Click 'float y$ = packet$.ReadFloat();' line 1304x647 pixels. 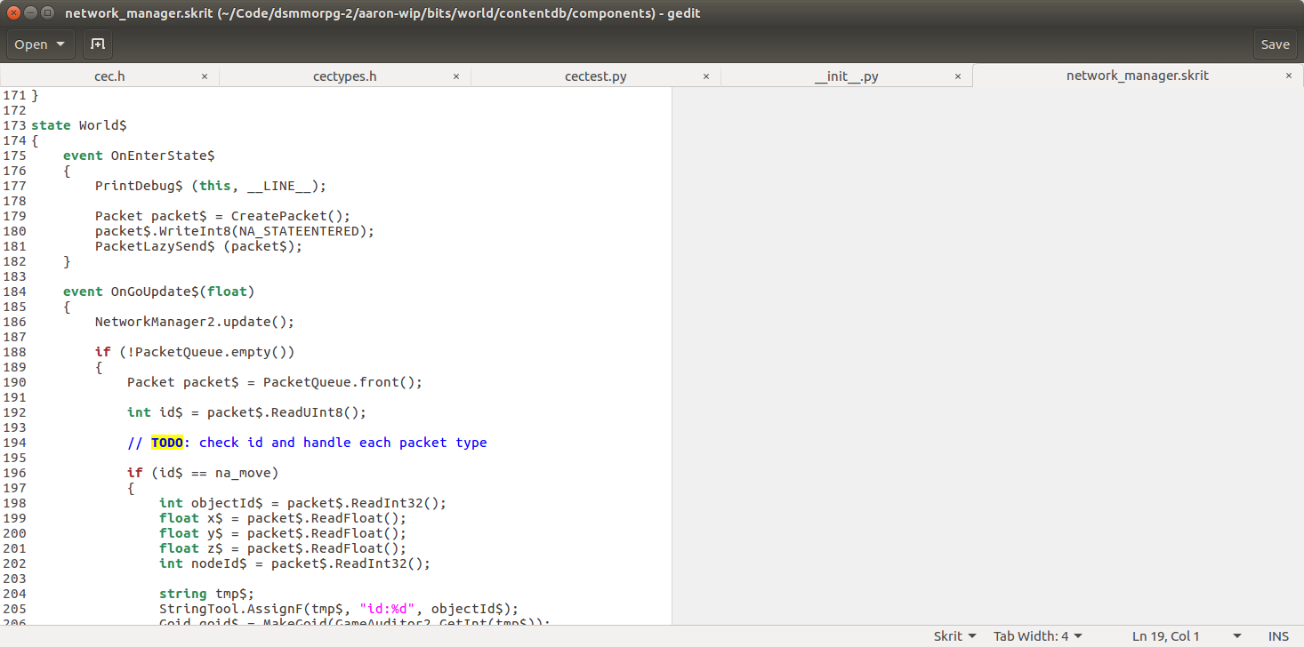pos(283,533)
